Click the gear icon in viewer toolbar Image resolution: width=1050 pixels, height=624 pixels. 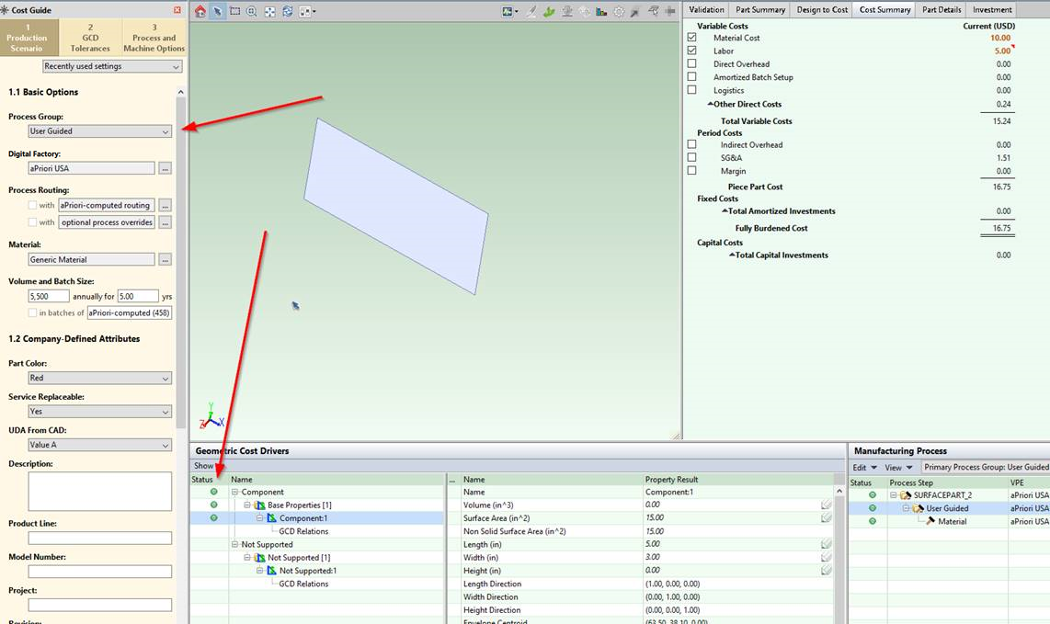(619, 11)
